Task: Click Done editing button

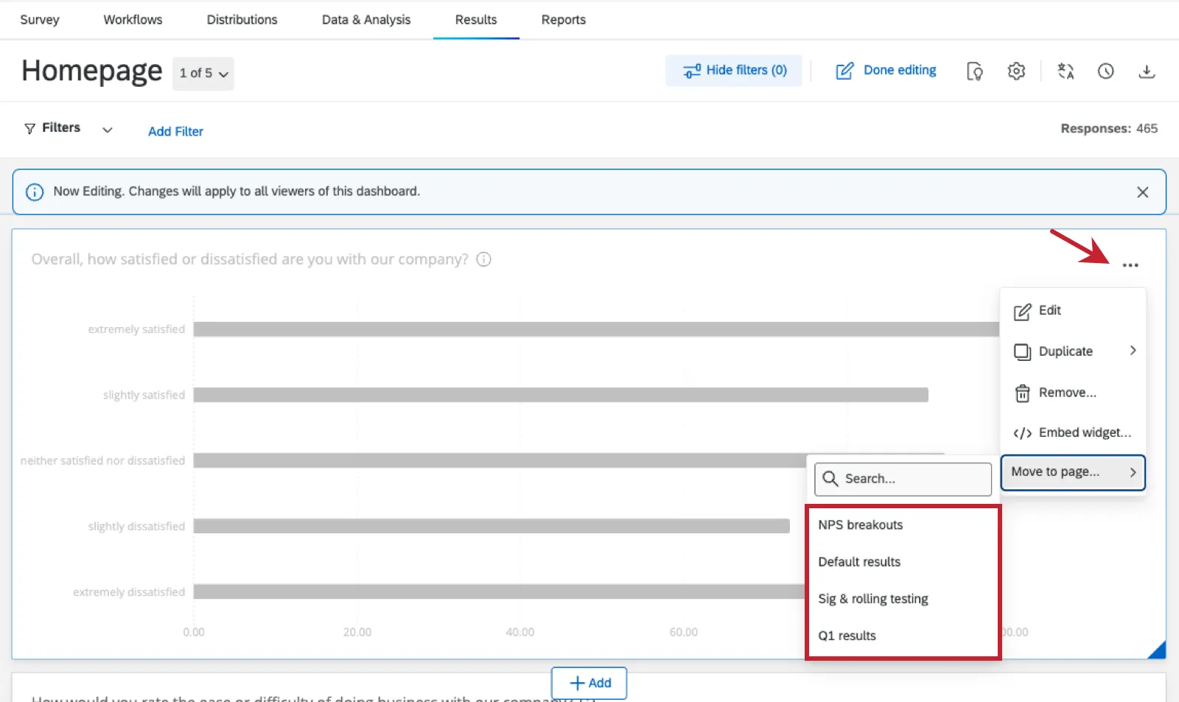Action: (886, 71)
